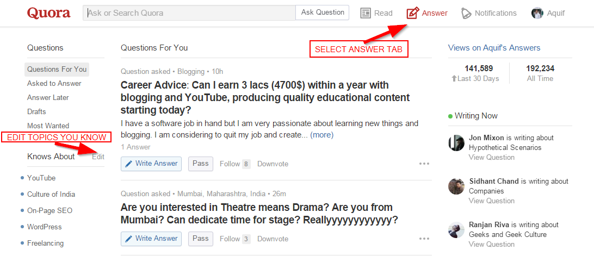Image resolution: width=594 pixels, height=256 pixels.
Task: Downvote the blogging question
Action: [273, 164]
